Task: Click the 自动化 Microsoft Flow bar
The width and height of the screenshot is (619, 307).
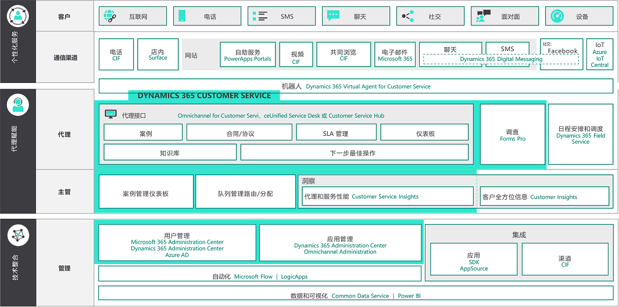Action: click(260, 273)
